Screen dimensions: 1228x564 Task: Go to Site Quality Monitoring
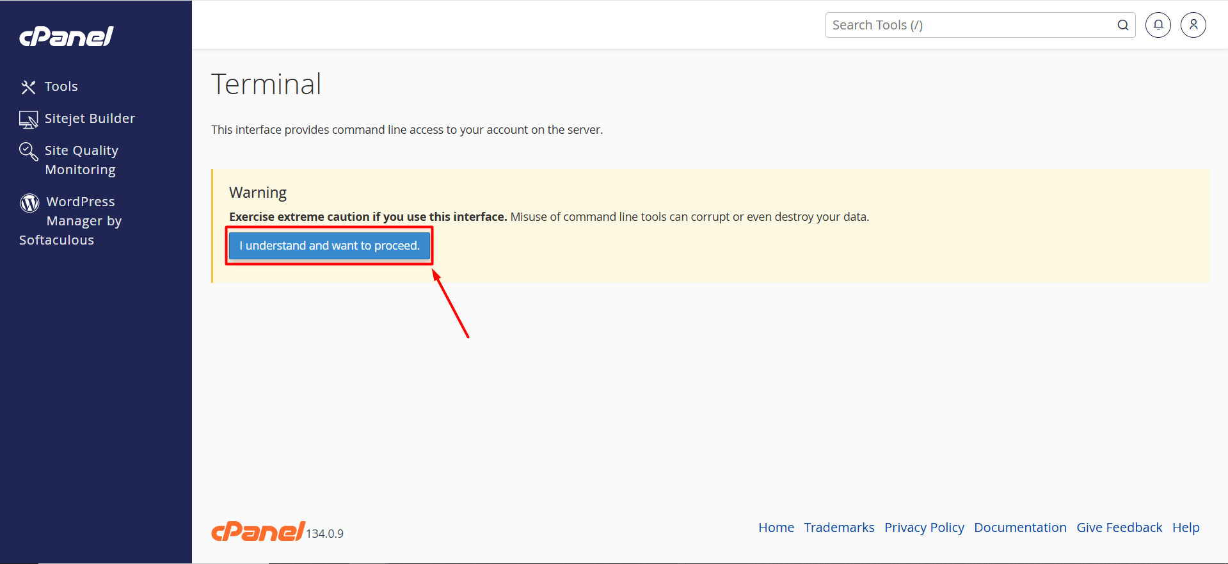coord(81,160)
